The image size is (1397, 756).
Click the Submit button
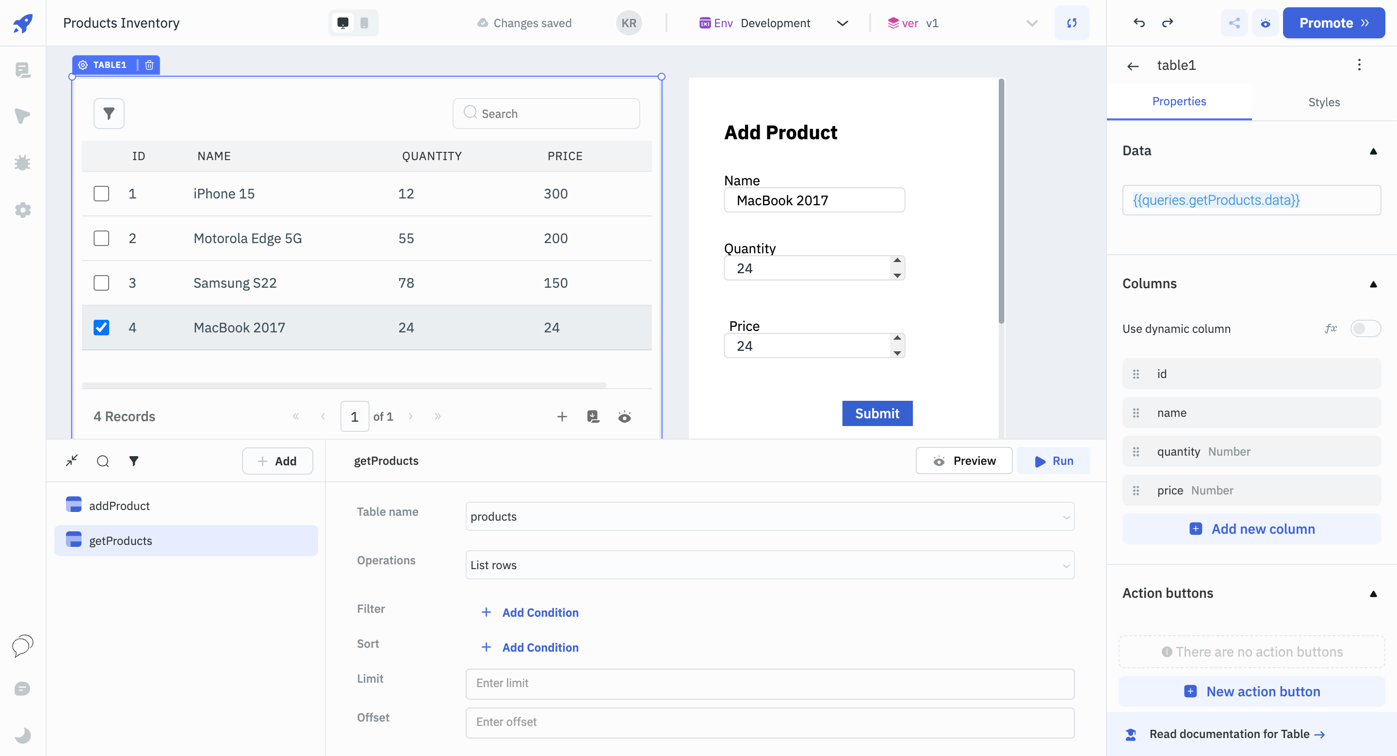pos(877,413)
